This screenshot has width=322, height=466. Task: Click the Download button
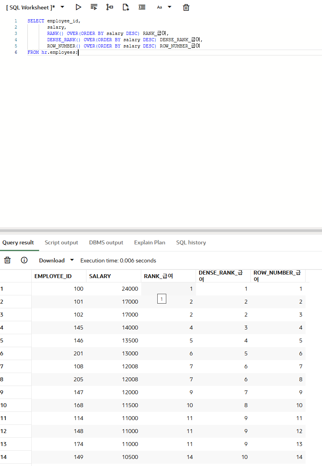tap(52, 260)
